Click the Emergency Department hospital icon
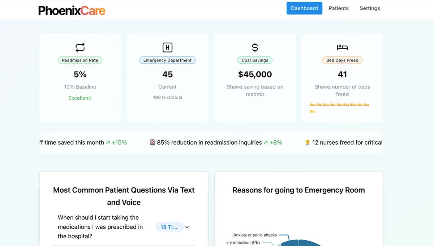The height and width of the screenshot is (246, 434). pos(167,47)
